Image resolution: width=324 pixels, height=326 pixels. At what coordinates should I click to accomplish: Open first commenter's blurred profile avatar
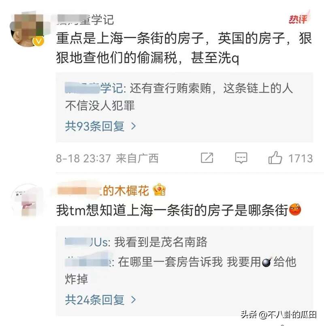click(x=29, y=28)
